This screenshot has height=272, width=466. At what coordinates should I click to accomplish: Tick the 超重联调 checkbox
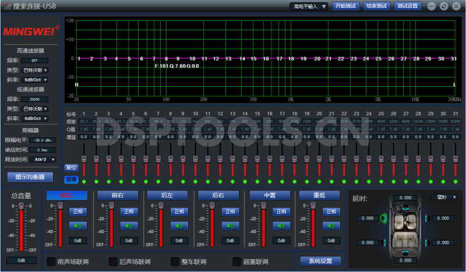click(237, 262)
